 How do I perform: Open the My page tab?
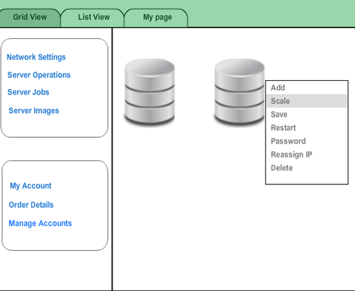[157, 18]
